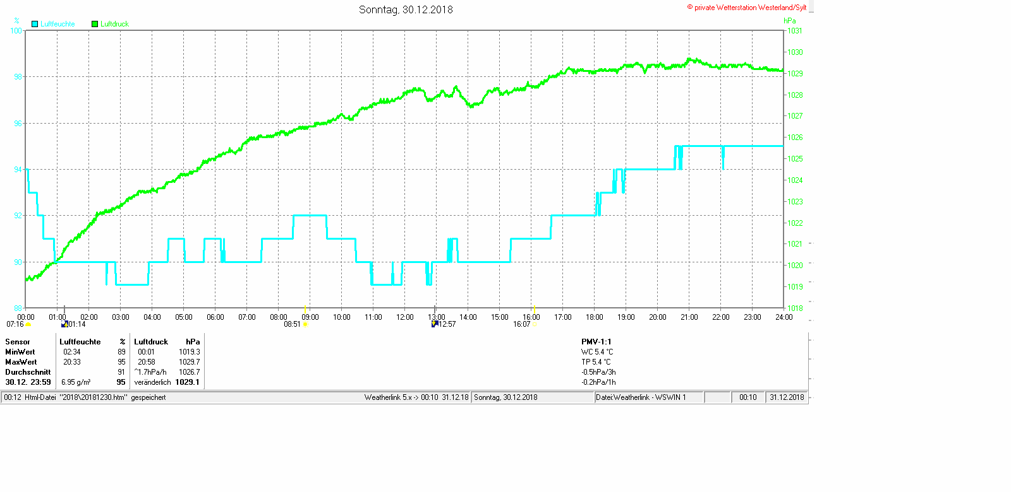Click the current pressure value '1029.1'
This screenshot has width=1011, height=492.
tap(188, 382)
